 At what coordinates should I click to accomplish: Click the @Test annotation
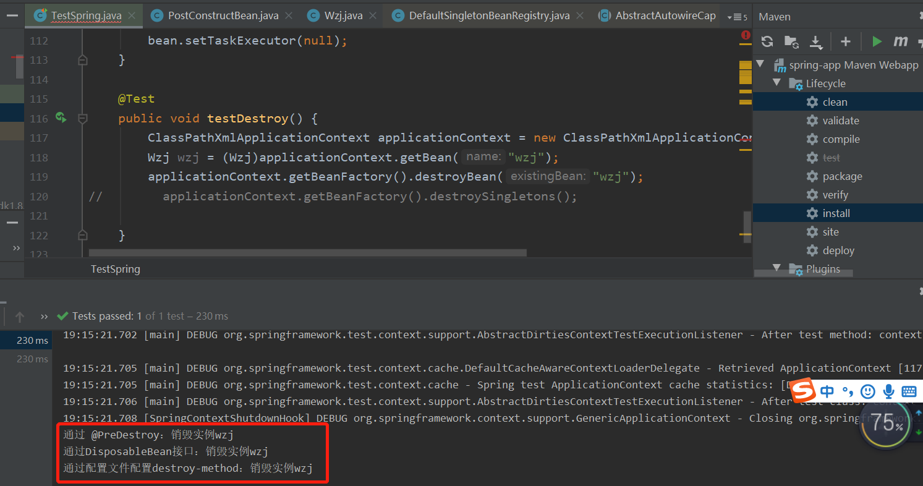point(136,99)
